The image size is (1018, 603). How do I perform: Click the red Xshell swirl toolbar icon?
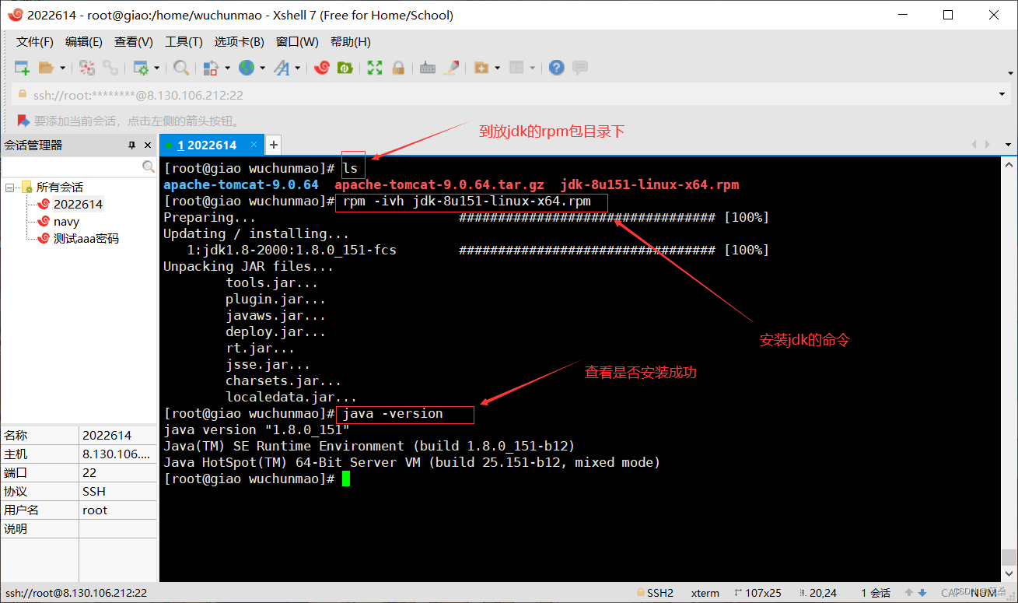(321, 68)
